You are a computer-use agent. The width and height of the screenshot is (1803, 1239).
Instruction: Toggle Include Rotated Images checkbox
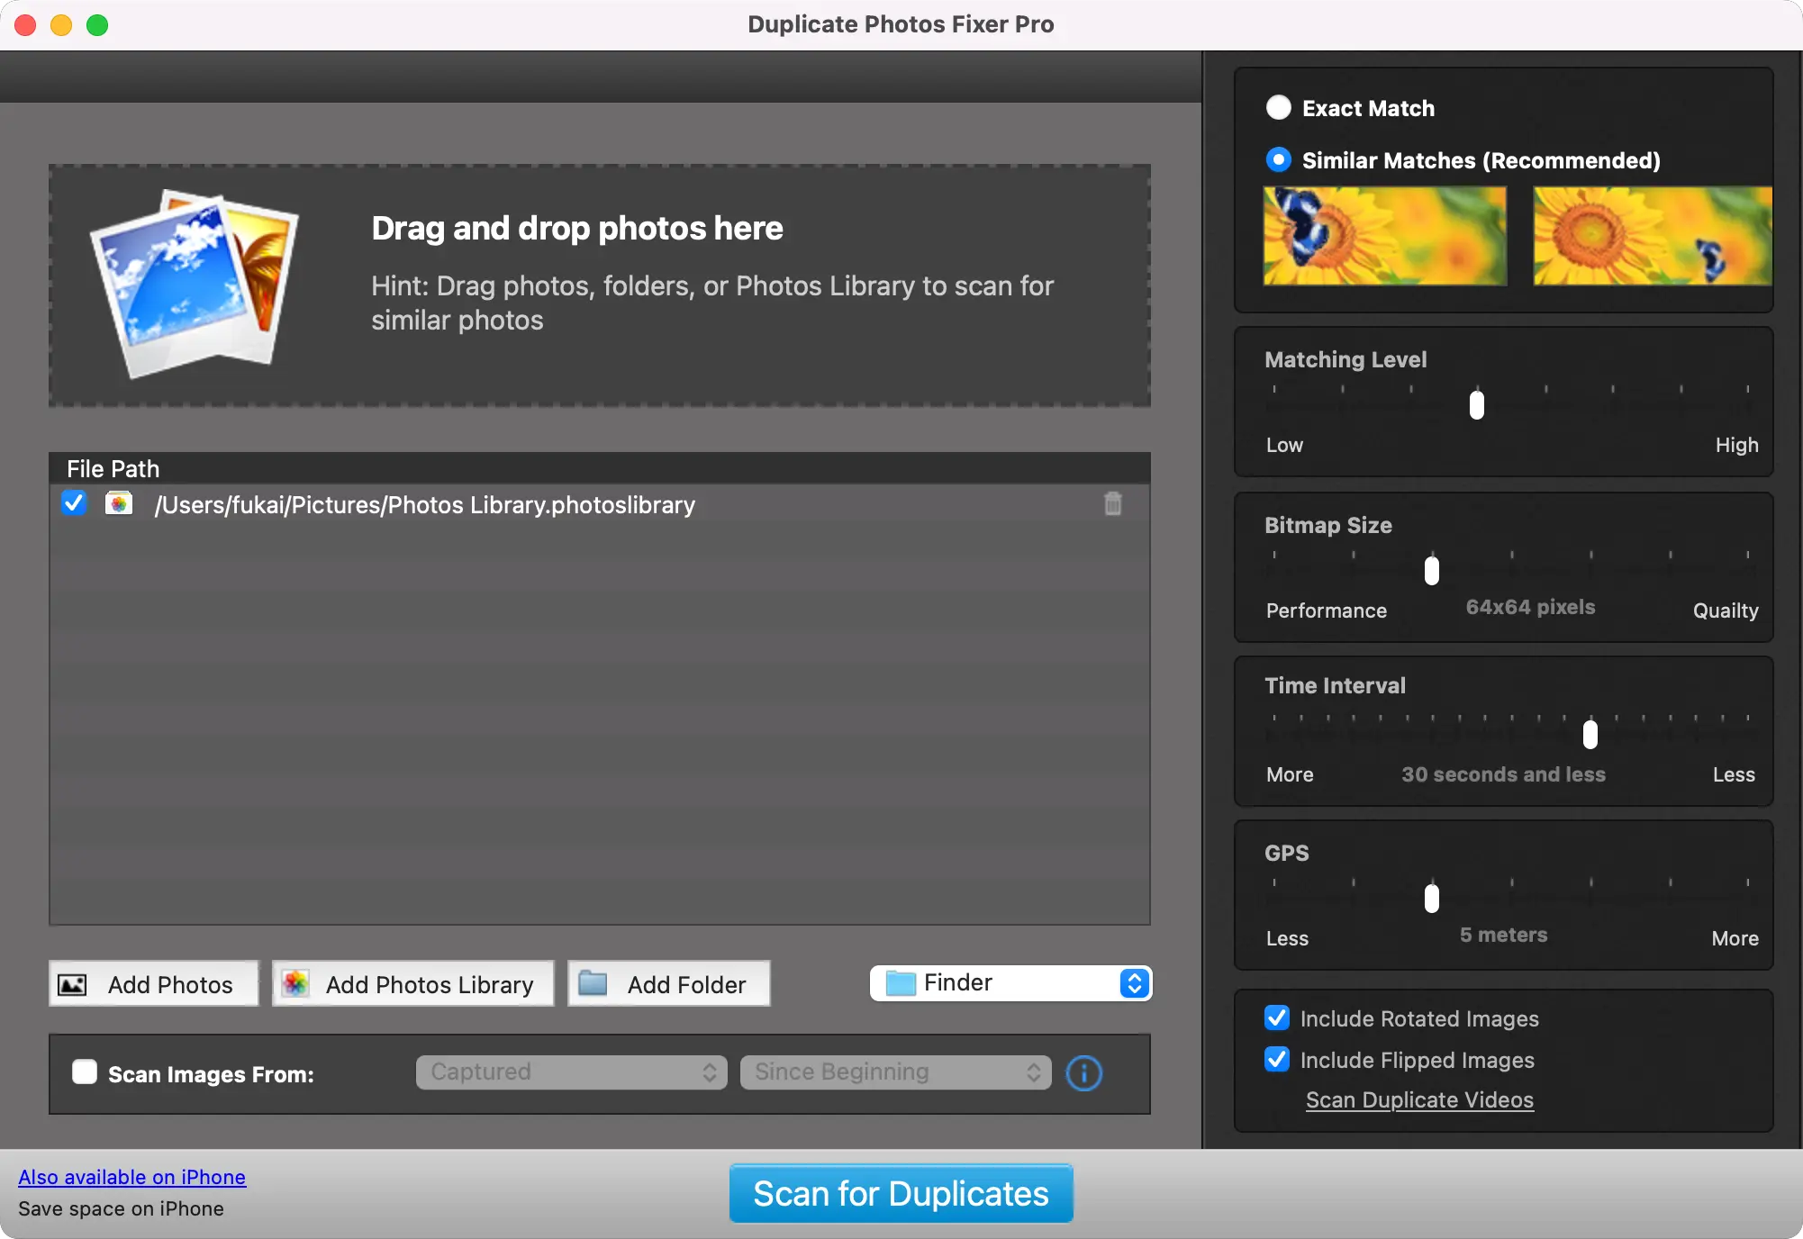(x=1277, y=1018)
